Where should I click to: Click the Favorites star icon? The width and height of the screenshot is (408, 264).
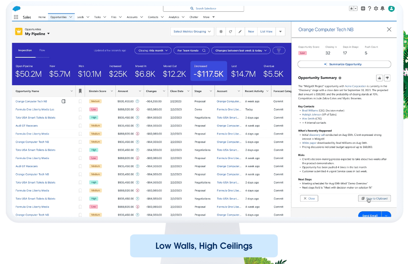coord(351,8)
